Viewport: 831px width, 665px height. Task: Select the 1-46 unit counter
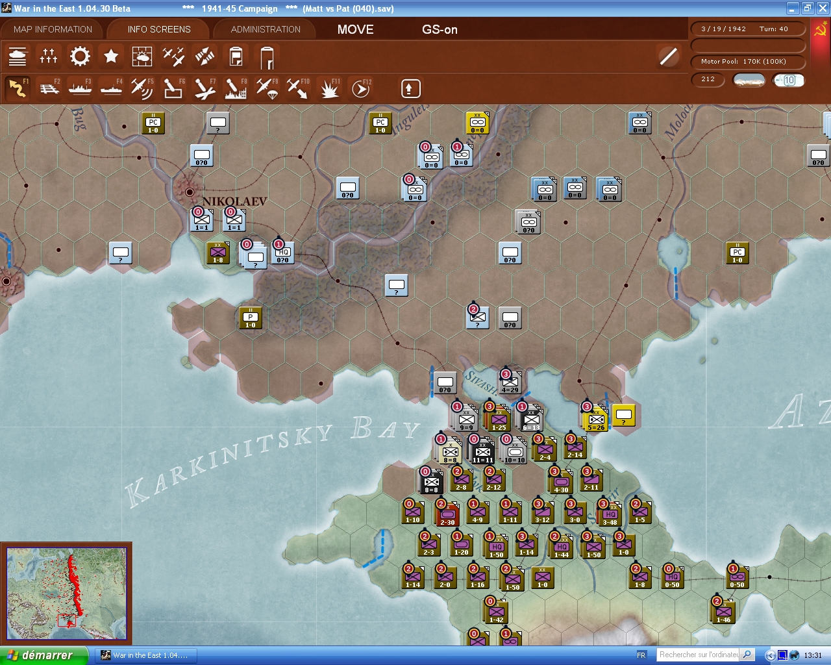tap(724, 611)
